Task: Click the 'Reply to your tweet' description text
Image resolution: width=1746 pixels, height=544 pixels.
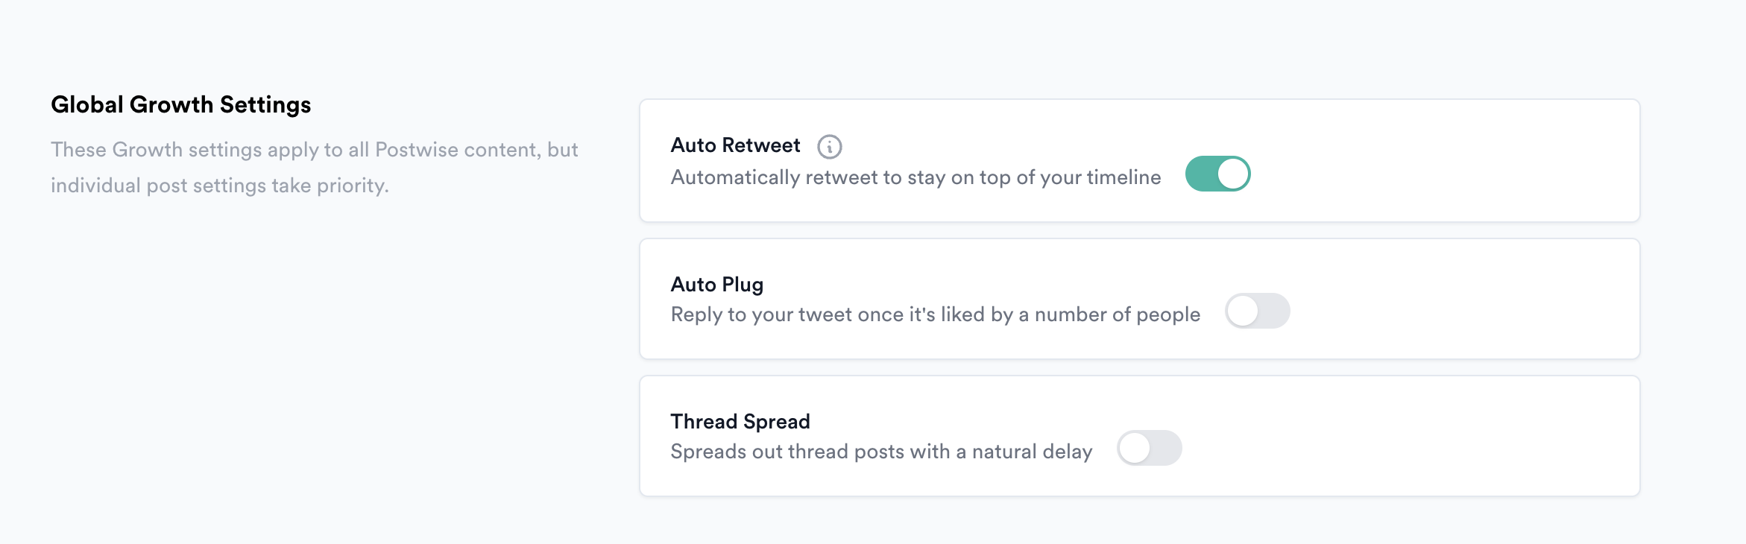Action: tap(935, 314)
